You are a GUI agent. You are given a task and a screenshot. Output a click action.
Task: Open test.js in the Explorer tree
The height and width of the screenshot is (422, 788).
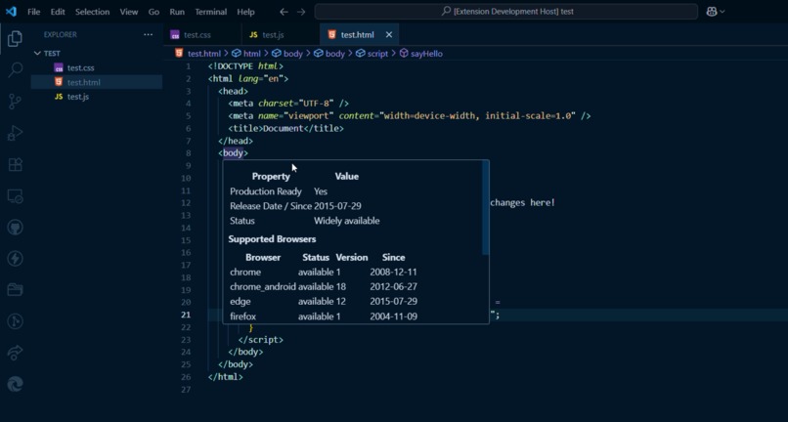97,97
